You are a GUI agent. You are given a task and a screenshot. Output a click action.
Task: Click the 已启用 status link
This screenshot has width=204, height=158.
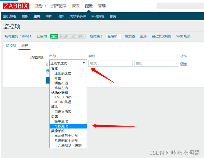[x=42, y=36]
